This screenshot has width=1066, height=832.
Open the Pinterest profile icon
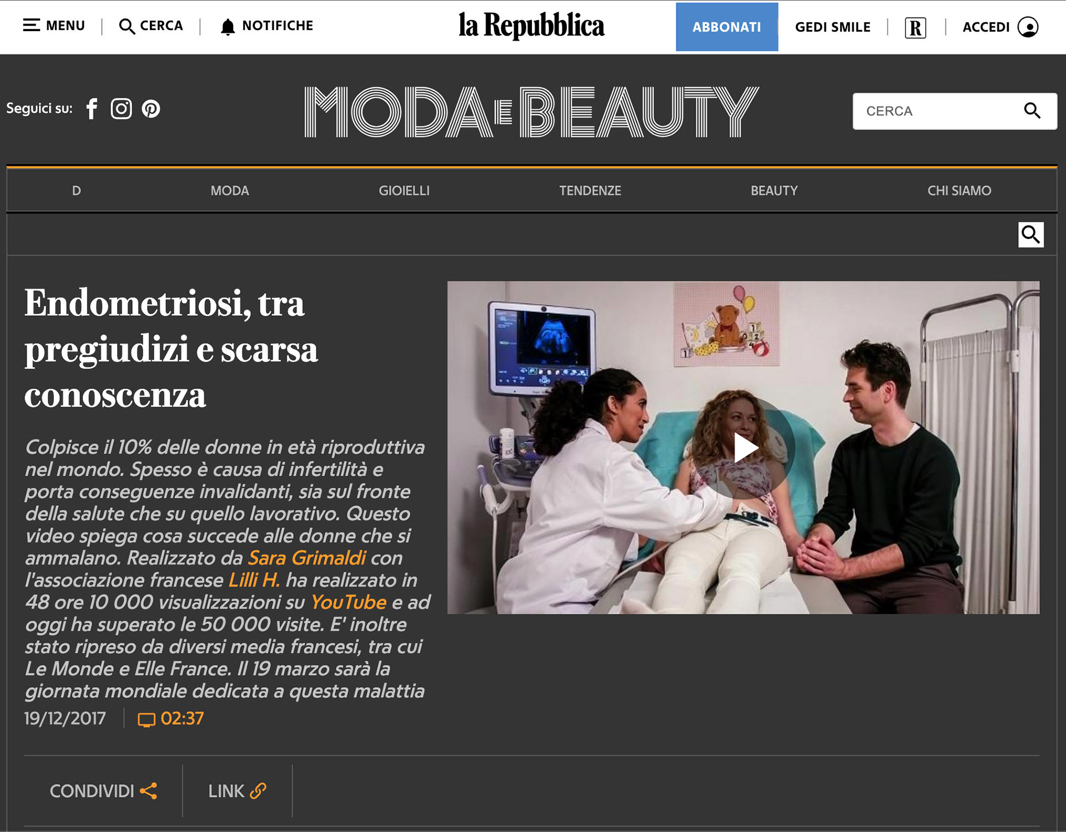(151, 109)
